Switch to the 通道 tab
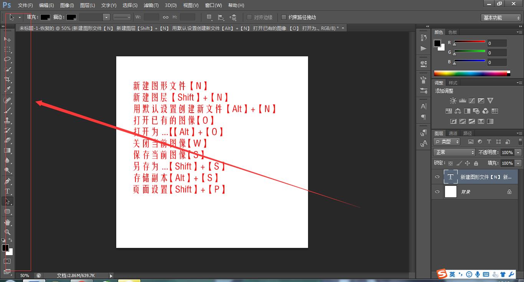The height and width of the screenshot is (282, 524). click(x=453, y=133)
